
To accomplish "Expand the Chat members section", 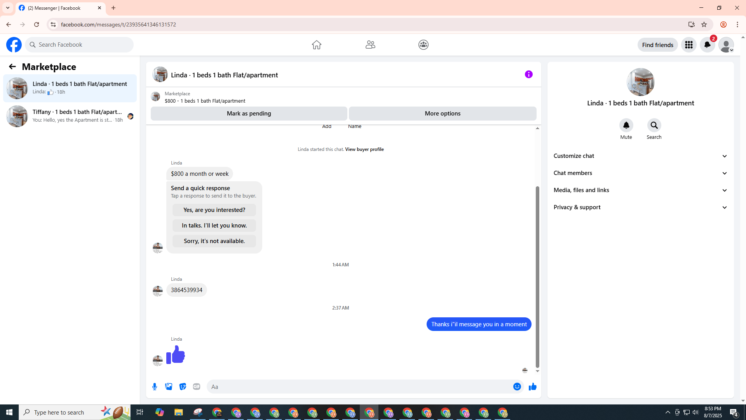I will [641, 173].
